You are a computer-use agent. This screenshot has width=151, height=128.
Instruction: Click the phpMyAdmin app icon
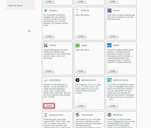pyautogui.click(x=46, y=80)
